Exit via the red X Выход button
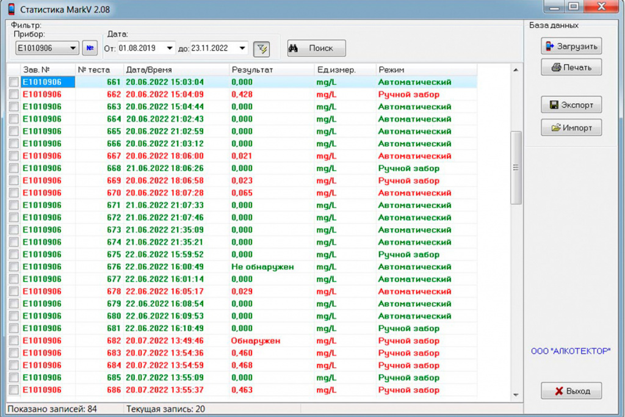This screenshot has width=625, height=417. 571,391
